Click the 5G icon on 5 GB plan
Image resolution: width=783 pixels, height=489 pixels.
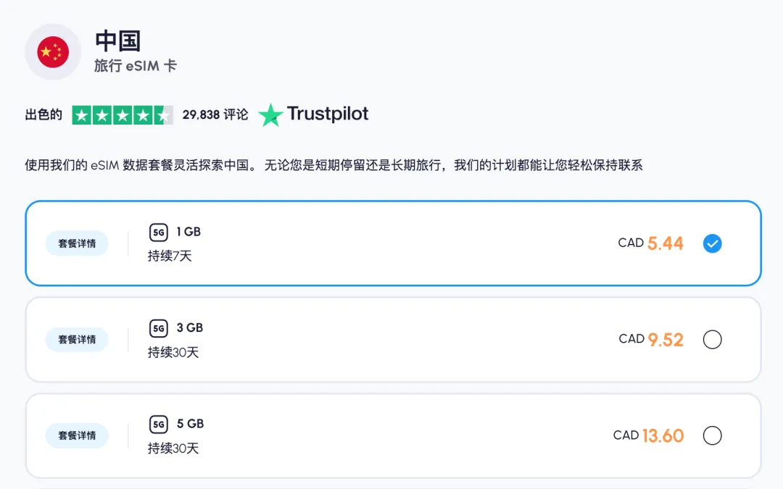tap(159, 424)
